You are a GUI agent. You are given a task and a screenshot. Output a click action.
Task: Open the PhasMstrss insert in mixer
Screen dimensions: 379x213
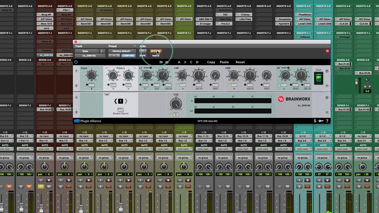coord(303,14)
